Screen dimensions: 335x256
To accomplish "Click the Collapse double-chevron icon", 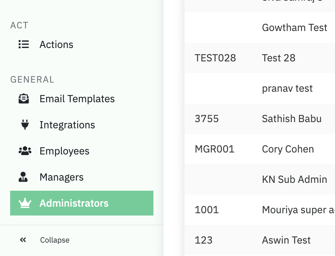I will tap(23, 240).
